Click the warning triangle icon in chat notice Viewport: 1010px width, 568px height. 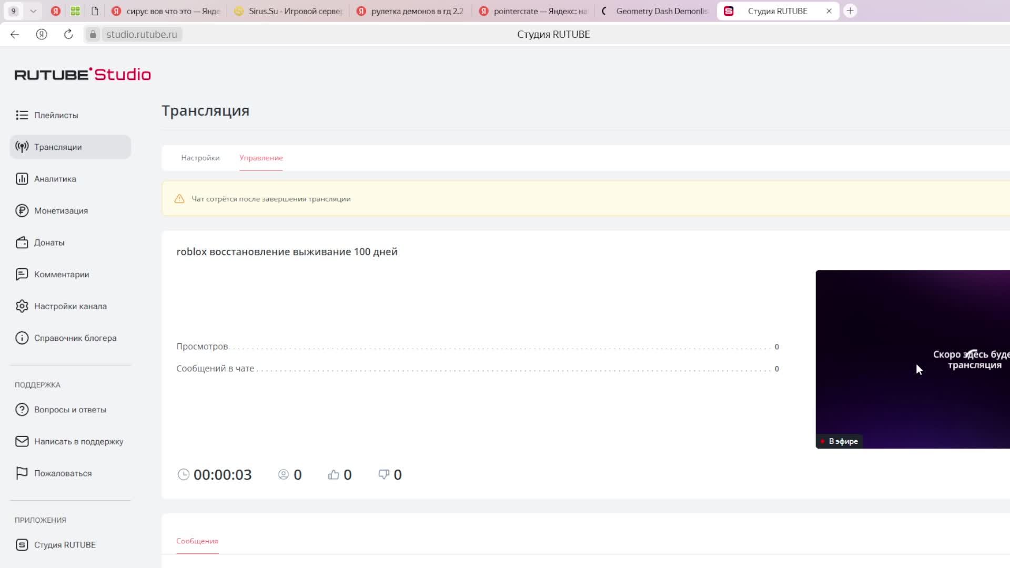tap(179, 199)
